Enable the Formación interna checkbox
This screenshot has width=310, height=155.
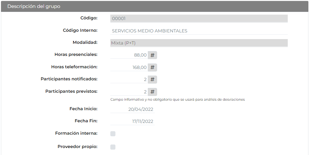tap(113, 134)
